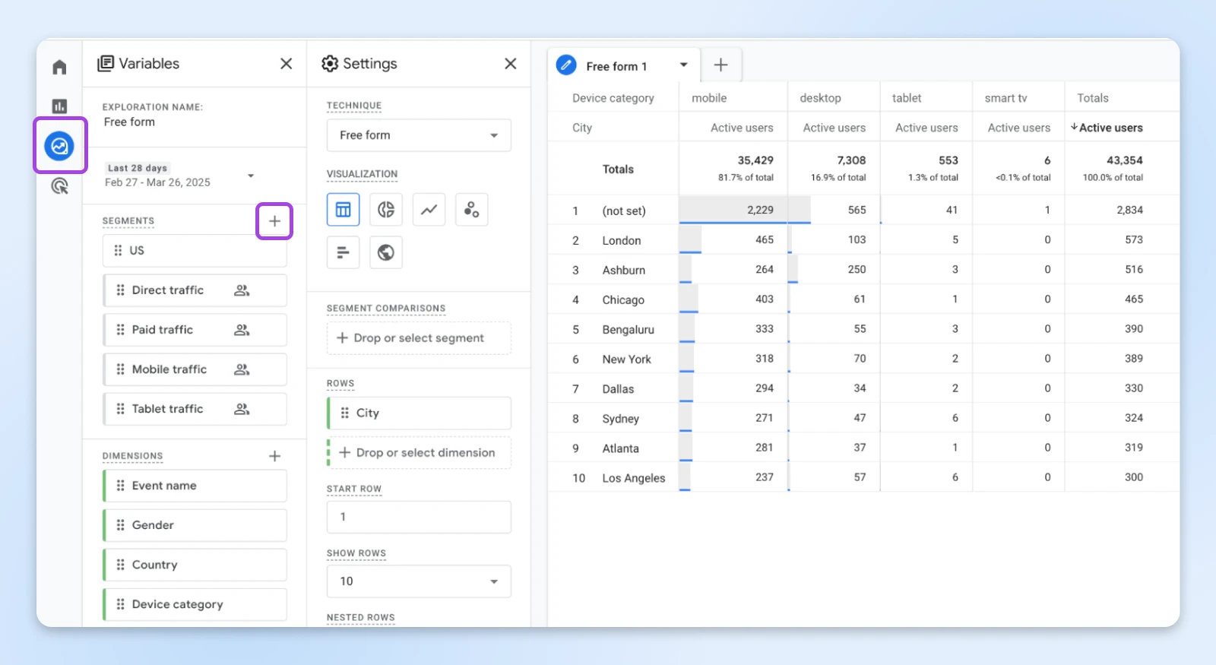The width and height of the screenshot is (1216, 665).
Task: Select the Scatterplot visualization icon
Action: (471, 210)
